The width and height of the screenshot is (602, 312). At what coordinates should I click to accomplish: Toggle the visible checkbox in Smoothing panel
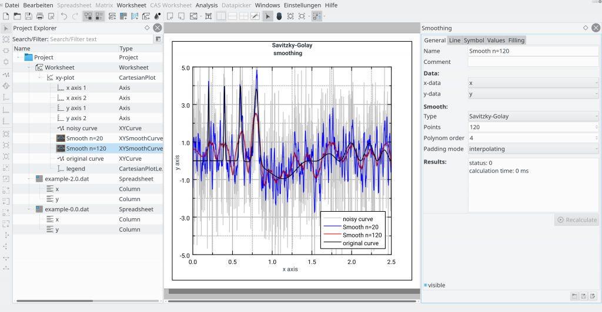point(426,285)
